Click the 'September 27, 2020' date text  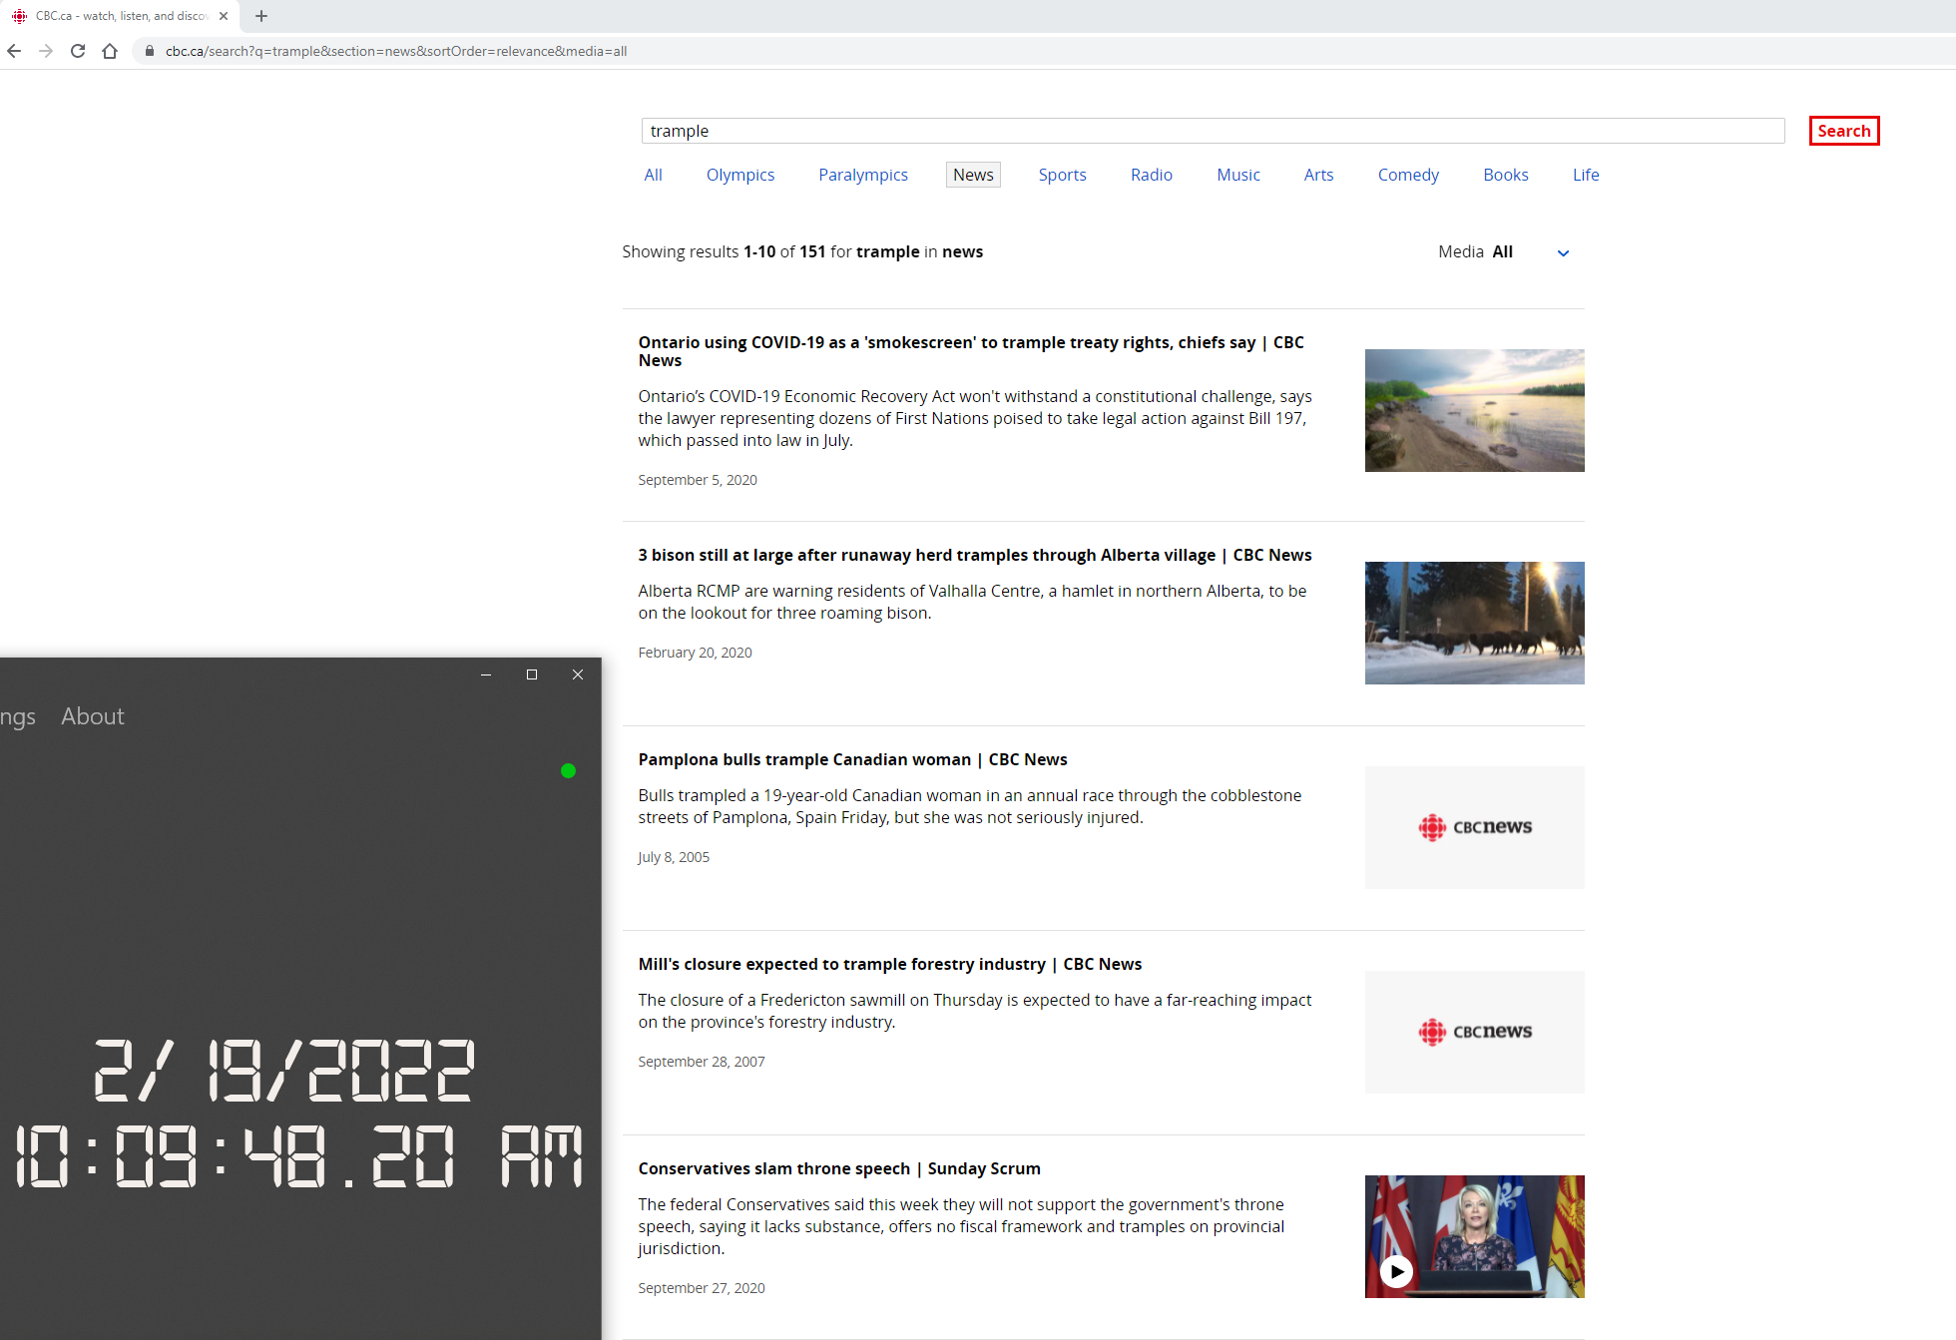tap(702, 1288)
